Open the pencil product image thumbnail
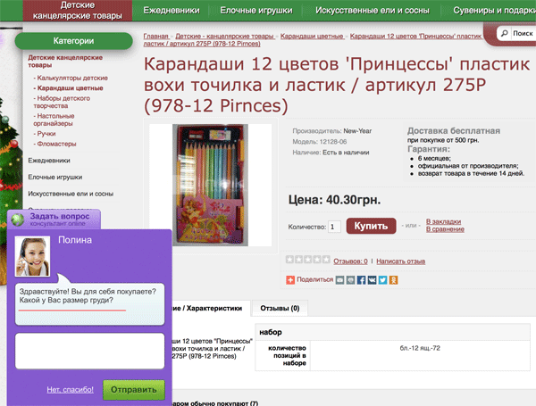Screen dimensions: 536x406 211,186
